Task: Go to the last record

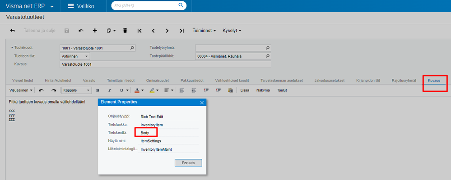Action: [181, 31]
